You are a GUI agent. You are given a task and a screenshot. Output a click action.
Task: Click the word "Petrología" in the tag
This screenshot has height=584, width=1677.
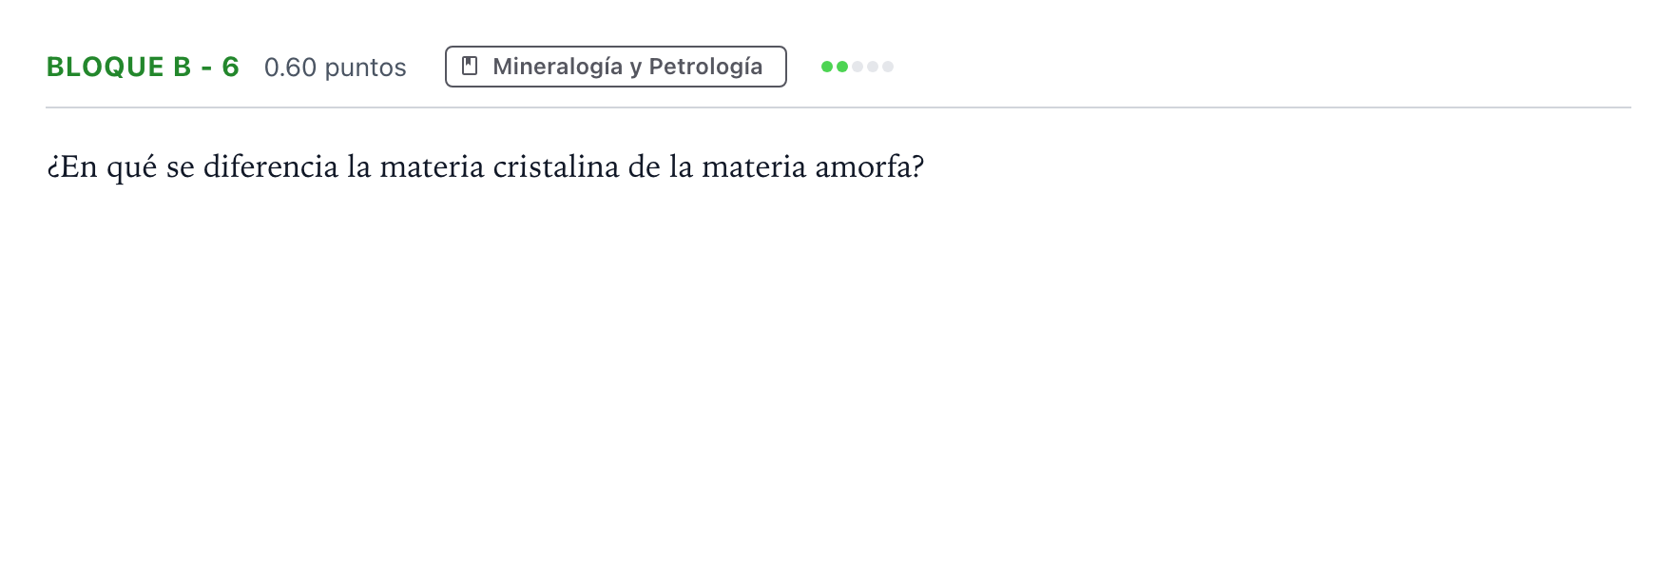[705, 67]
